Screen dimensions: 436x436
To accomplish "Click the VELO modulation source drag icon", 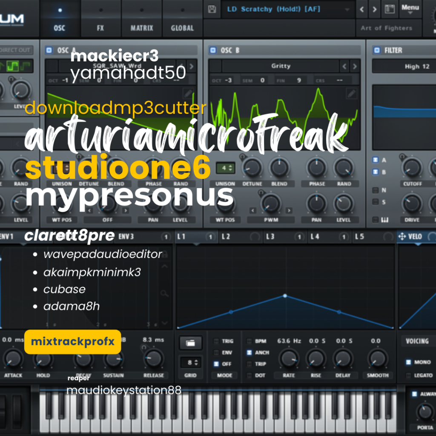I will click(402, 237).
